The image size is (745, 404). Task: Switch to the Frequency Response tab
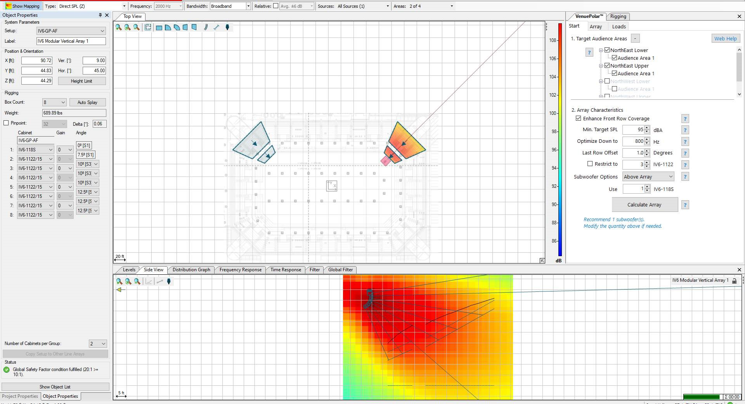point(240,269)
